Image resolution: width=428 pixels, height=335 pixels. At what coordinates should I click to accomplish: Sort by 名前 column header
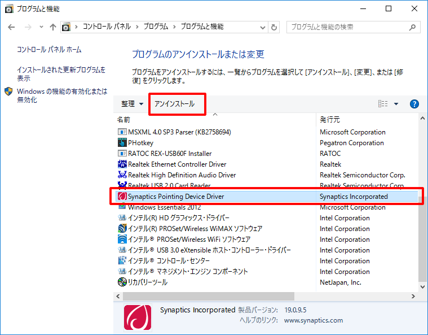tap(123, 120)
